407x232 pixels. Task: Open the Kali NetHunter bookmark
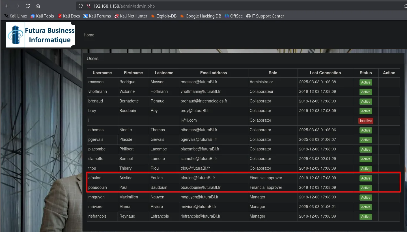pyautogui.click(x=131, y=16)
